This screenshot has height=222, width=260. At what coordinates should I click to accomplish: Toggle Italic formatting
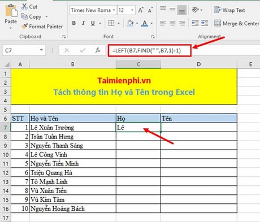tap(83, 23)
